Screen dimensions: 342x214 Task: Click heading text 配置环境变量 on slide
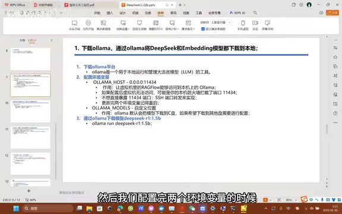point(96,77)
